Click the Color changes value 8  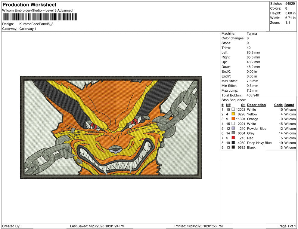click(248, 38)
